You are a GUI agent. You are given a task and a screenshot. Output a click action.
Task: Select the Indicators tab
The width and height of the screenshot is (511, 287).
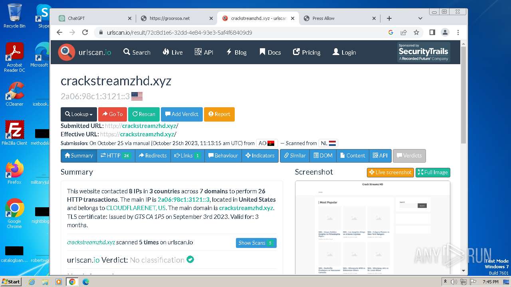click(x=260, y=156)
